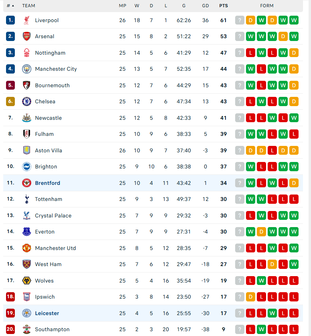The width and height of the screenshot is (311, 336).
Task: Click the FORM column header
Action: pos(267,6)
